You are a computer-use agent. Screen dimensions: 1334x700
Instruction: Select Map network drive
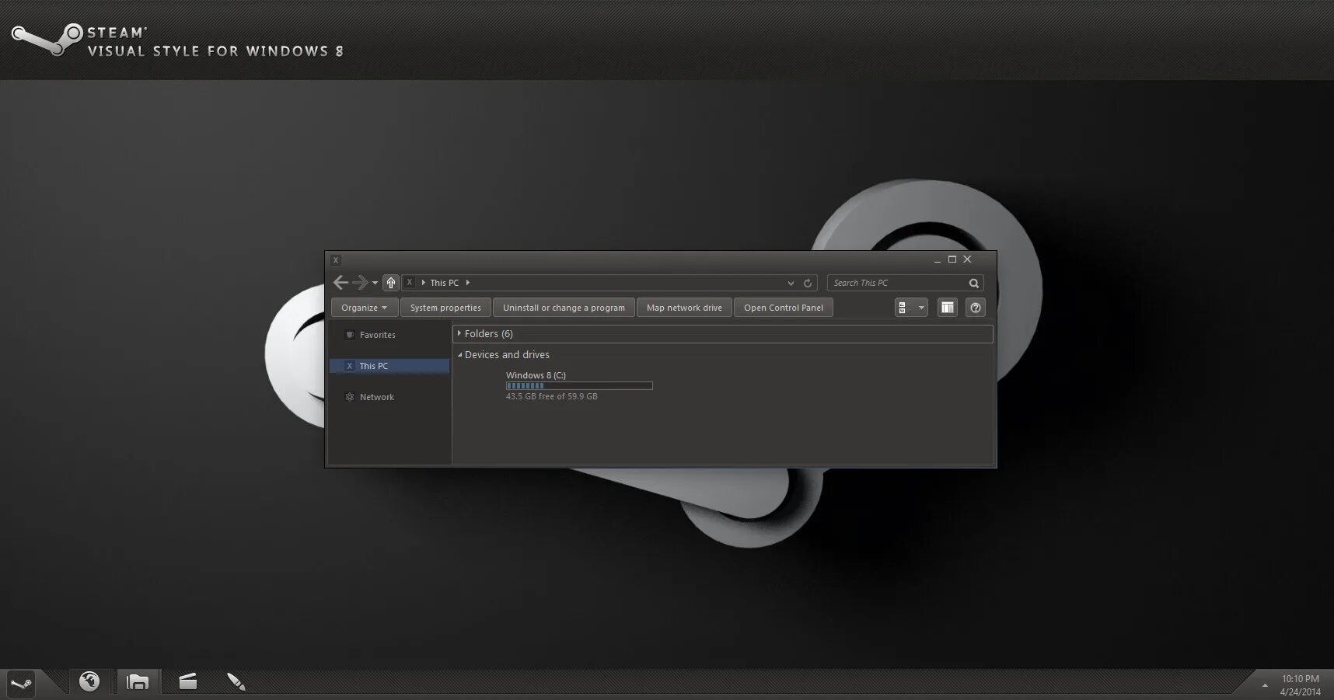click(684, 308)
